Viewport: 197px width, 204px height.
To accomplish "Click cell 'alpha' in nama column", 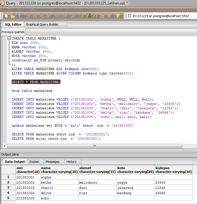I will click(x=59, y=177).
